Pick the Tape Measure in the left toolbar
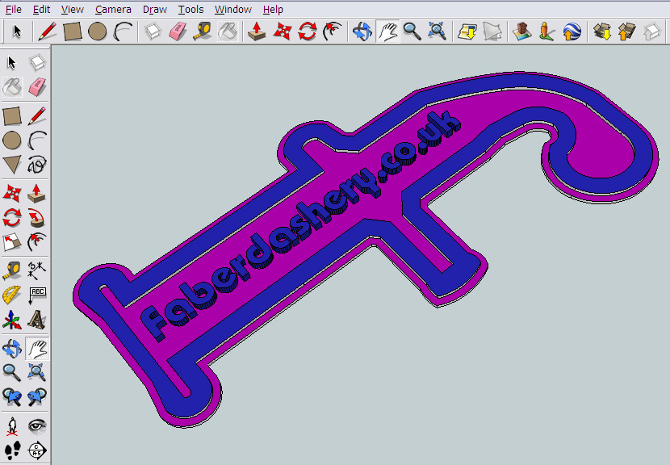Screen dimensions: 670x465 (12, 270)
